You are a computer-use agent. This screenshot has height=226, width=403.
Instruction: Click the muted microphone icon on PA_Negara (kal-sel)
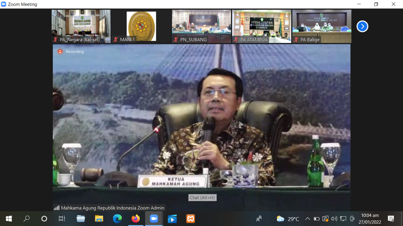[x=55, y=40]
